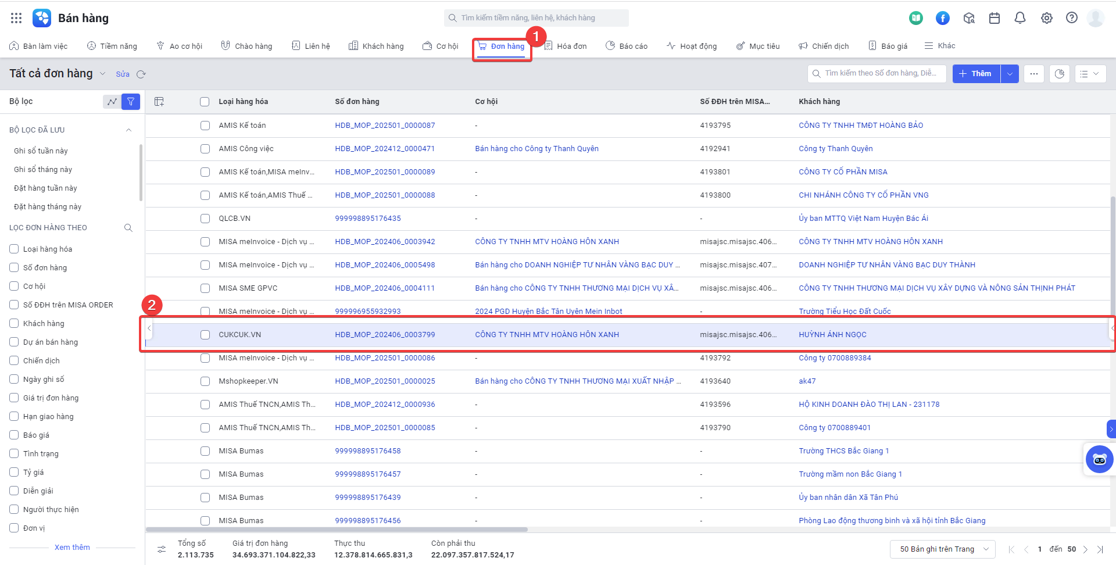This screenshot has width=1116, height=565.
Task: Open the Hóa đơn tab
Action: (x=565, y=46)
